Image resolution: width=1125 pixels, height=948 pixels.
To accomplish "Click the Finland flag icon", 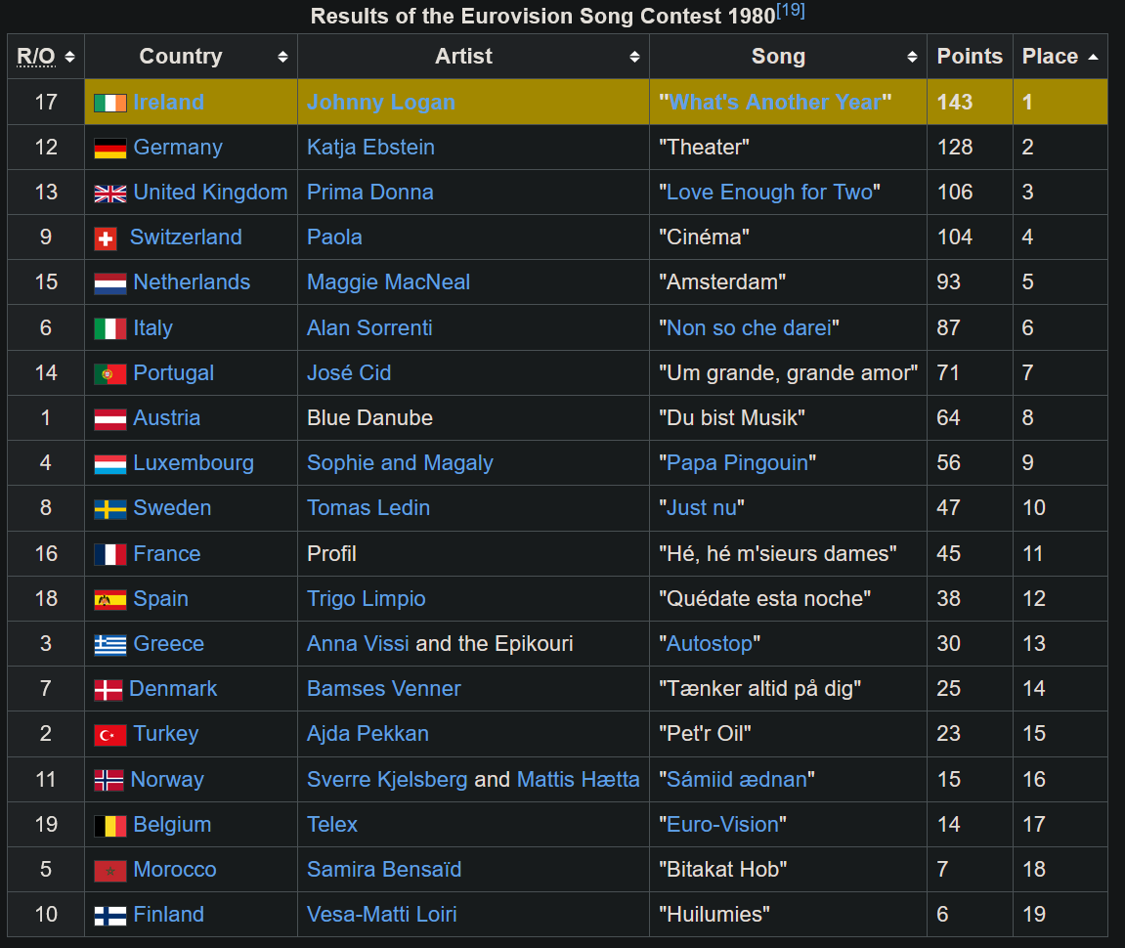I will (x=109, y=916).
